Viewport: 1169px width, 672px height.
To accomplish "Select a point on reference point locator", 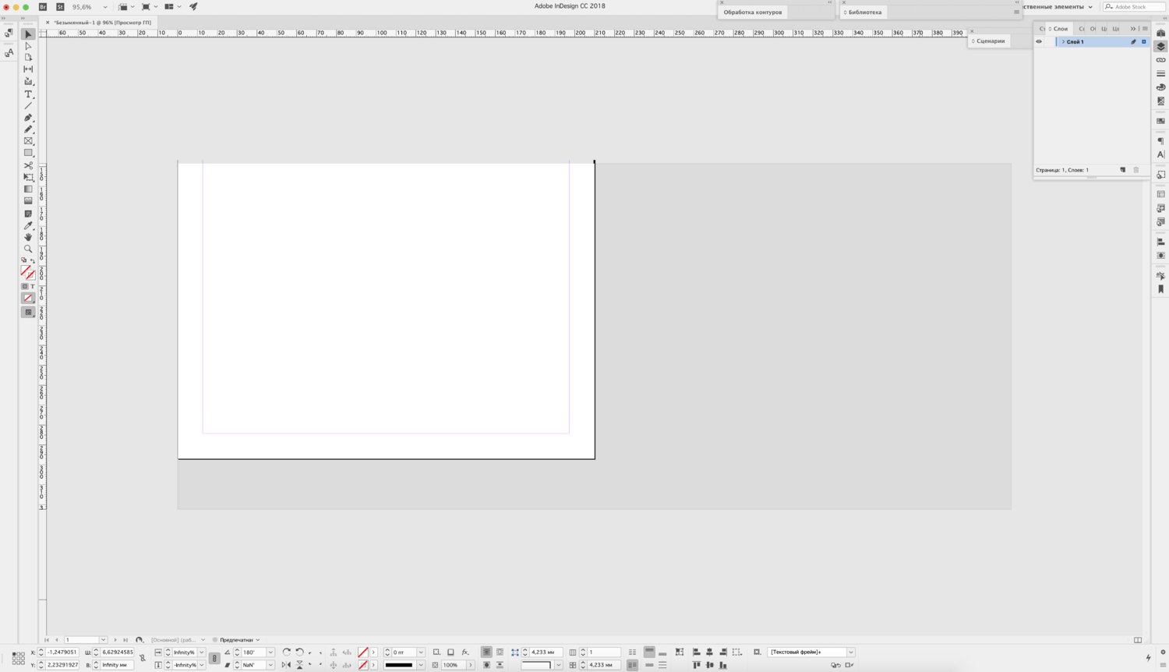I will [x=18, y=659].
